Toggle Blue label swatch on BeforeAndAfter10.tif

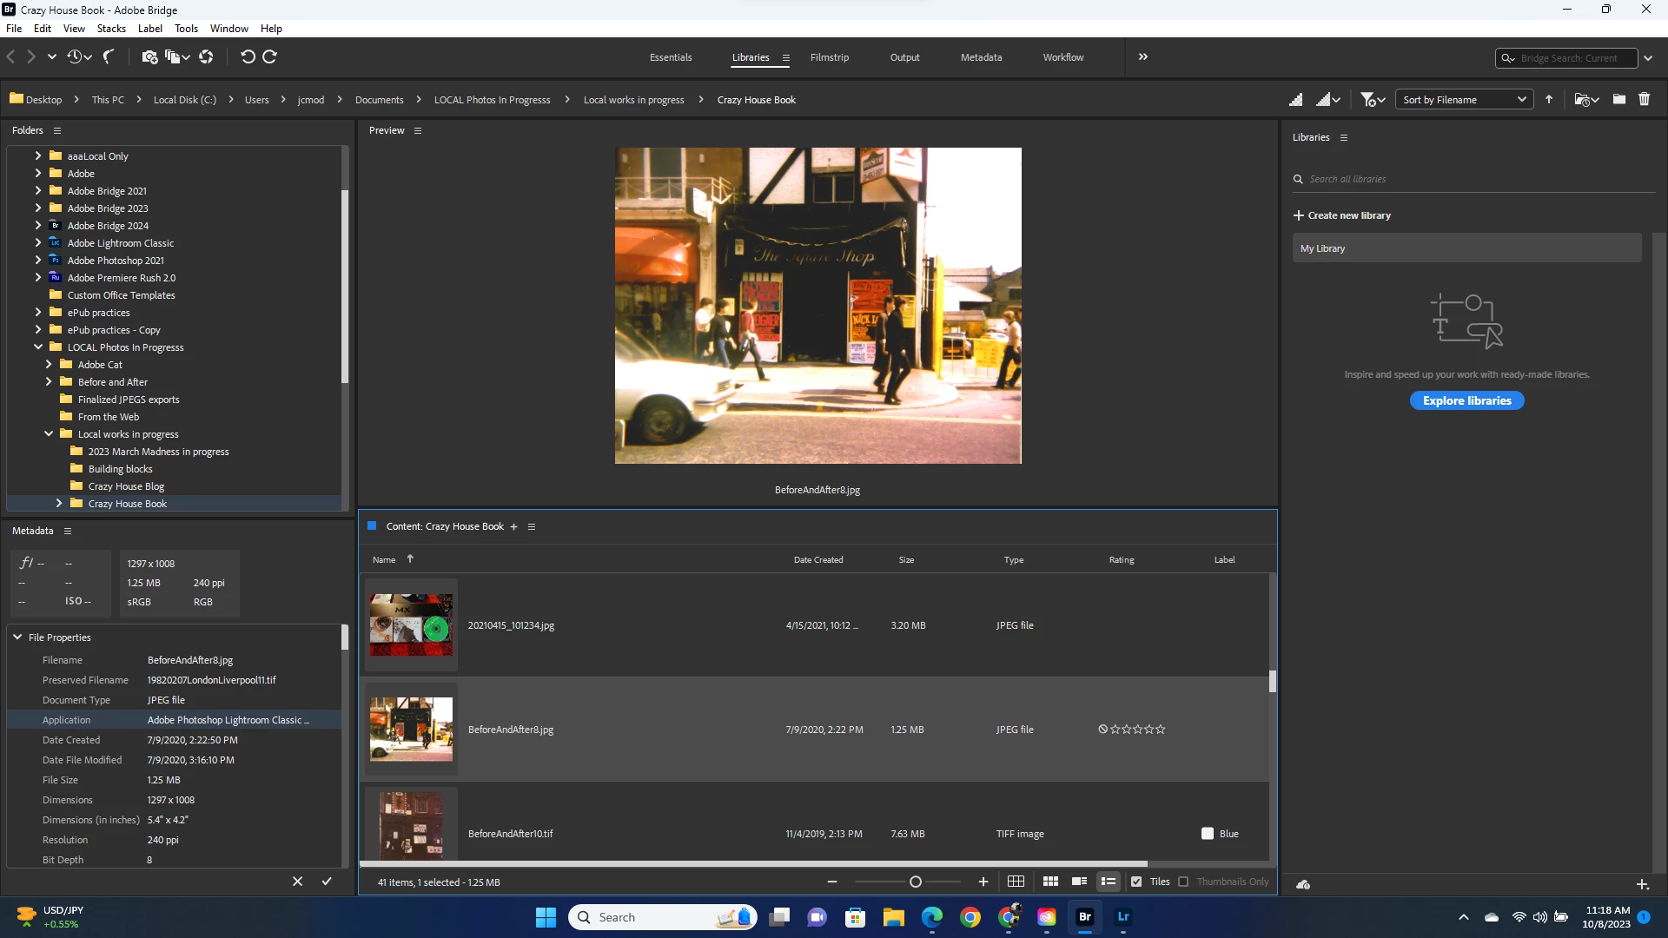point(1208,834)
